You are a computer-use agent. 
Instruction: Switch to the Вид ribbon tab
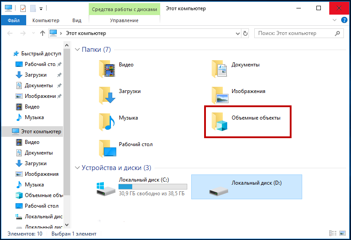click(77, 20)
